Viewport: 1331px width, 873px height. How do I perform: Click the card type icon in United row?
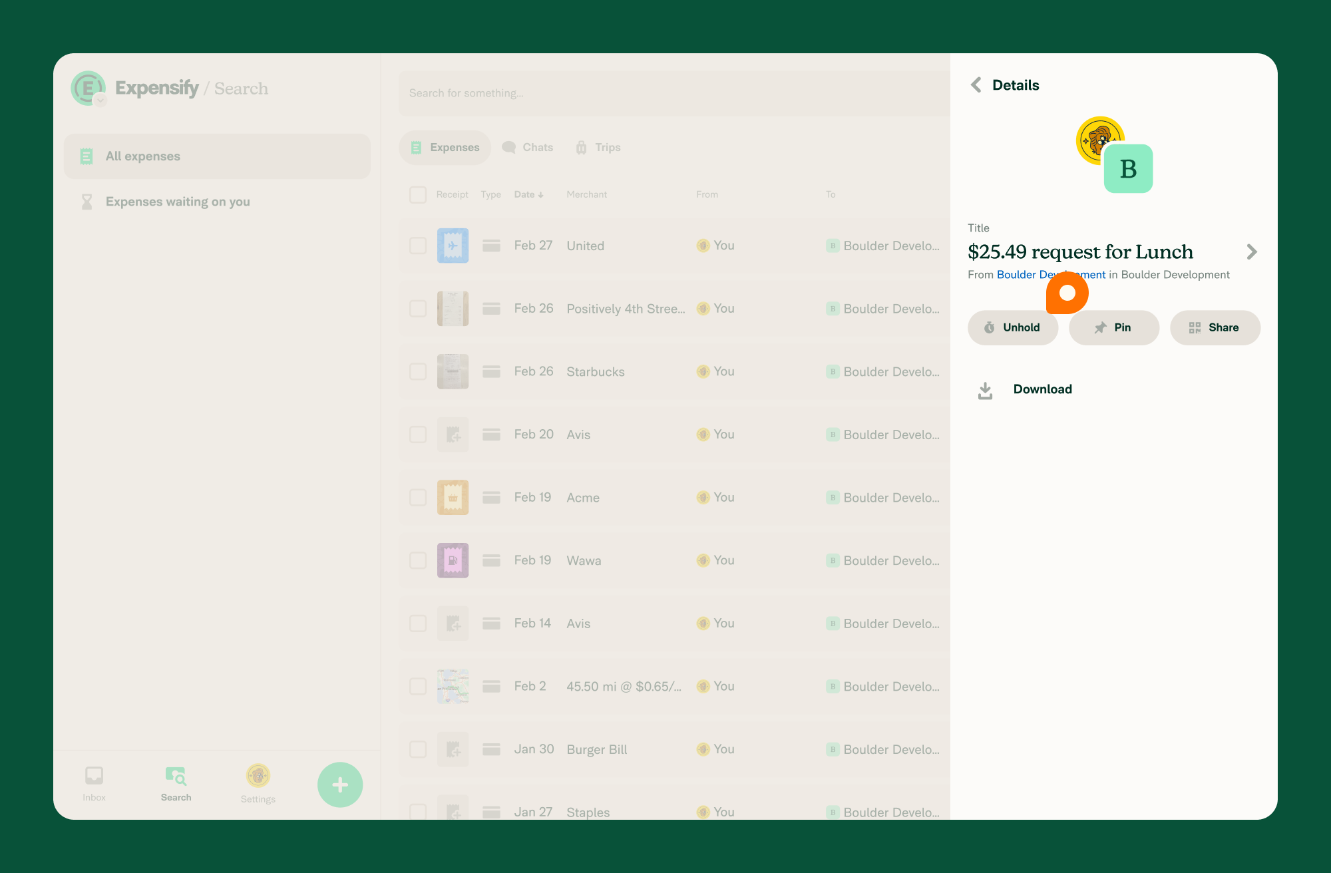(491, 246)
